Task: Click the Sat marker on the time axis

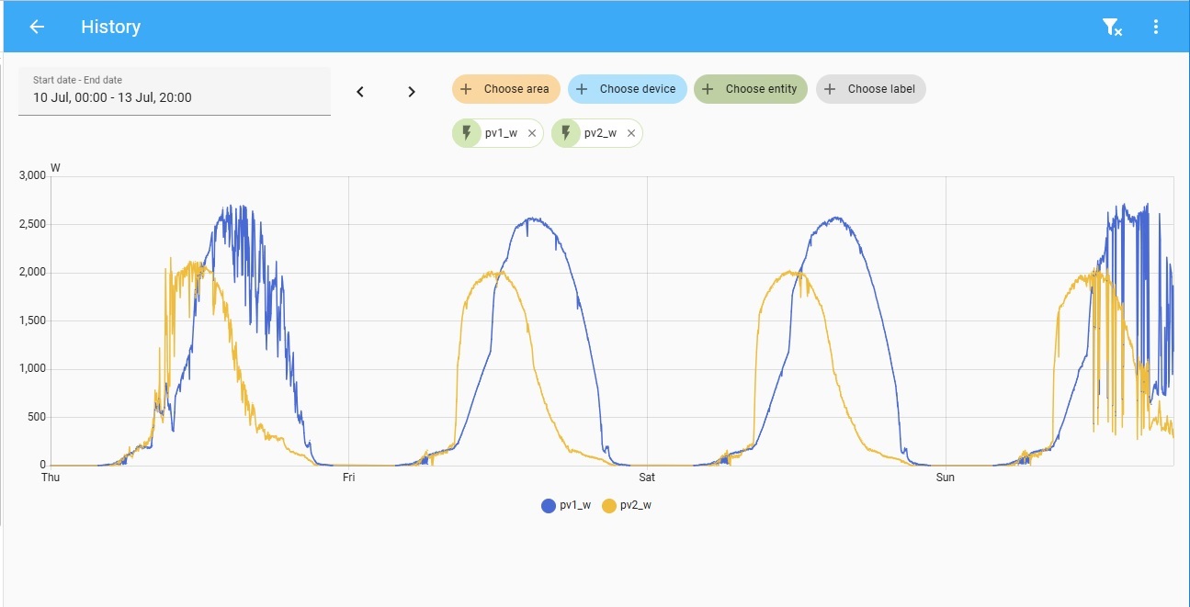Action: pos(647,478)
